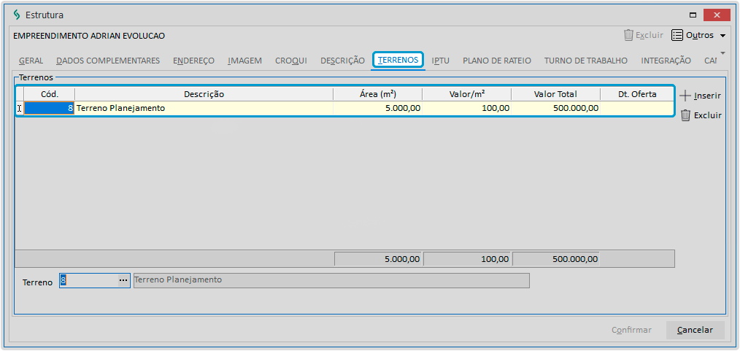Click the footer Valor/m² total 100,00
Viewport: 740px width, 351px height.
click(x=467, y=259)
